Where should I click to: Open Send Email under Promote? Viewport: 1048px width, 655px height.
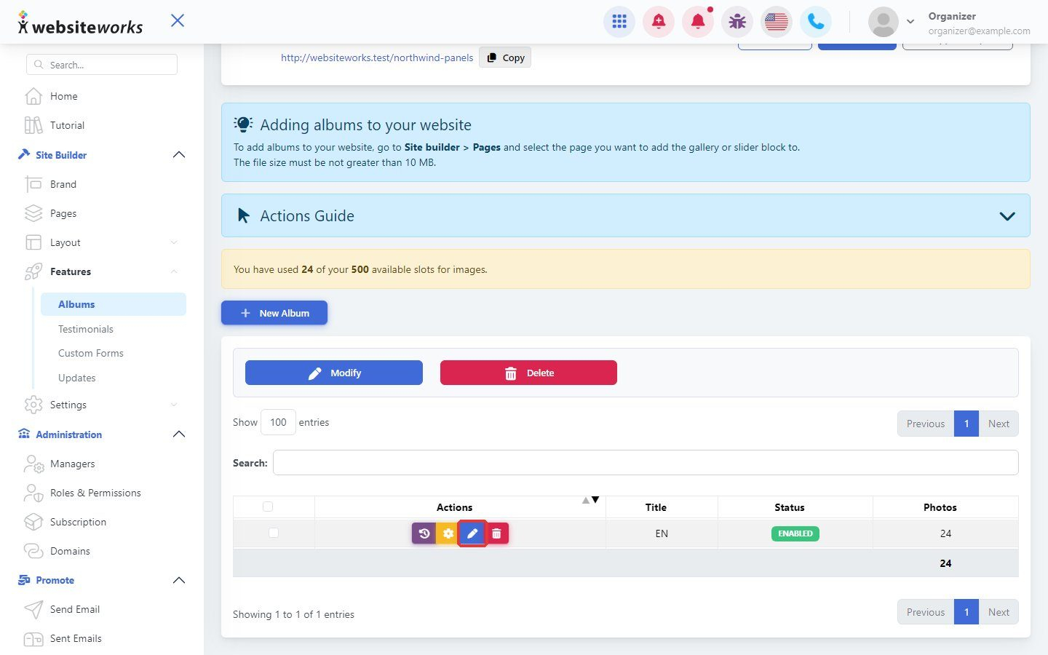click(75, 609)
